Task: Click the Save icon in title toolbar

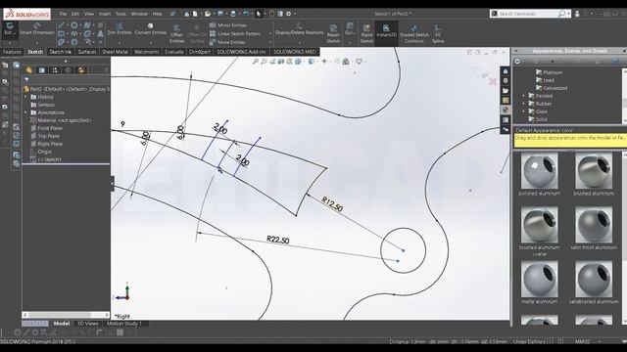Action: (220, 14)
